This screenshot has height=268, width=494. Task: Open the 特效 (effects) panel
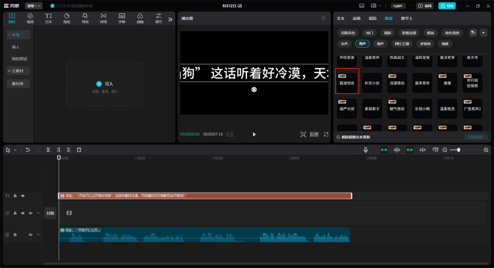coord(85,18)
